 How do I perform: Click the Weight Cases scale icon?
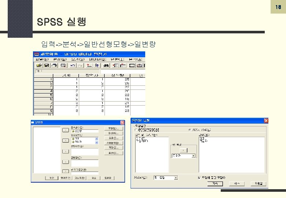click(x=140, y=65)
